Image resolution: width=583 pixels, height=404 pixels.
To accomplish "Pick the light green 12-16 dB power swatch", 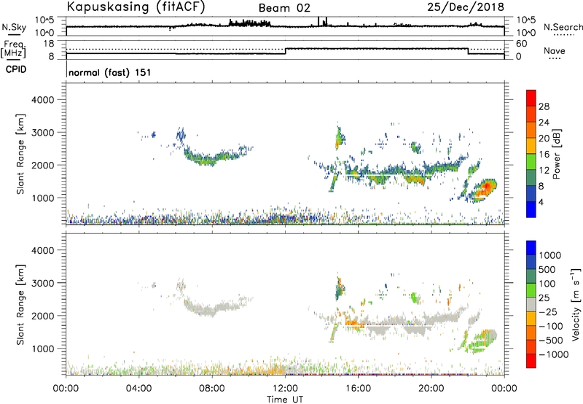I will (x=531, y=161).
